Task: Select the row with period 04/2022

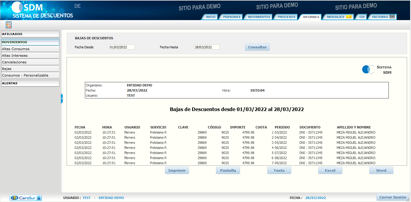Action: [x=225, y=137]
